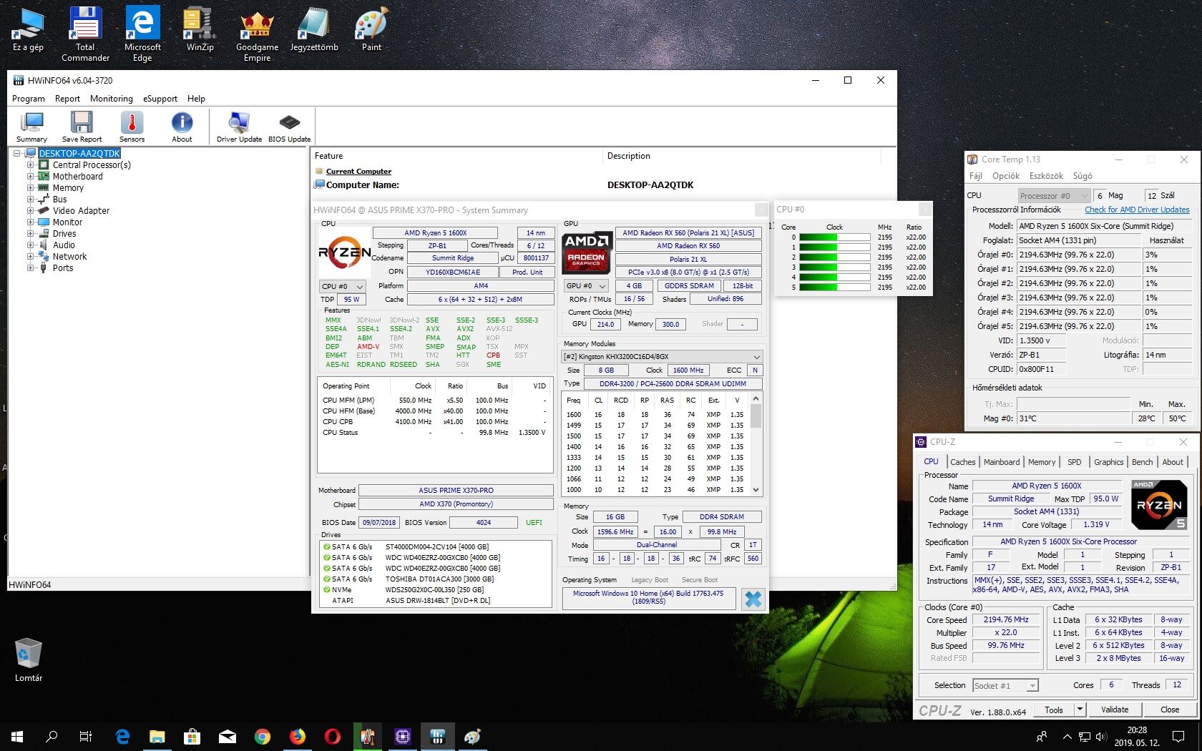The height and width of the screenshot is (751, 1202).
Task: Open Chrome from taskbar
Action: pyautogui.click(x=262, y=736)
